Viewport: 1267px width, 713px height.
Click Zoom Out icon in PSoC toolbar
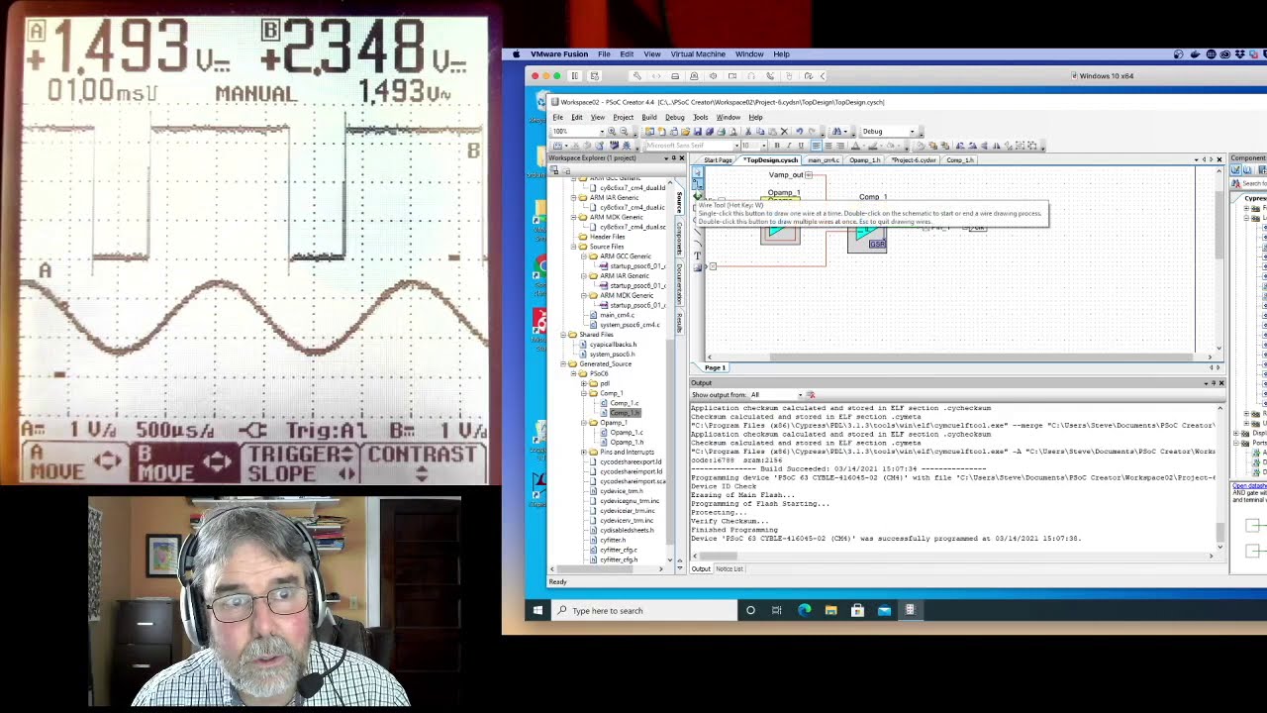coord(624,131)
